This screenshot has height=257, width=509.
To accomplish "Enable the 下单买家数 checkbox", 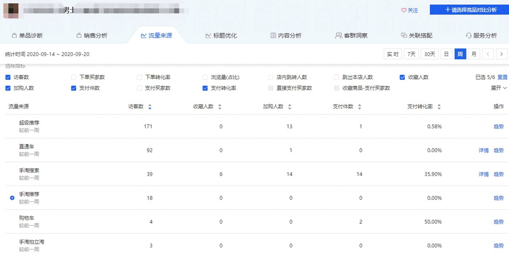I will pyautogui.click(x=74, y=77).
